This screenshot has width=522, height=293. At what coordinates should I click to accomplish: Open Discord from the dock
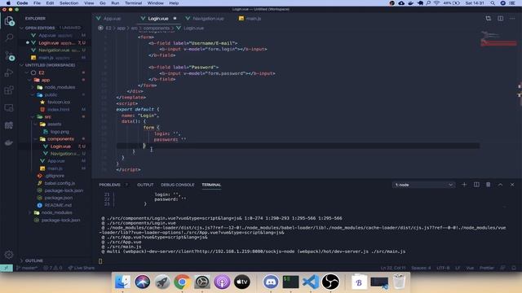[271, 282]
